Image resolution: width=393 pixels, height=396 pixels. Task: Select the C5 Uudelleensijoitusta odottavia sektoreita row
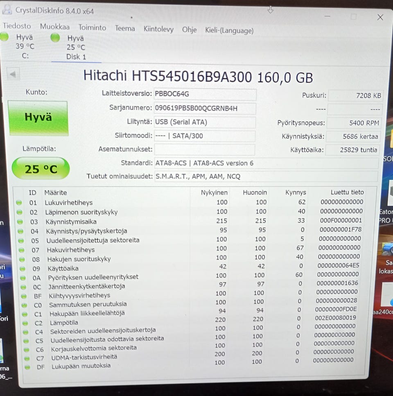(190, 338)
